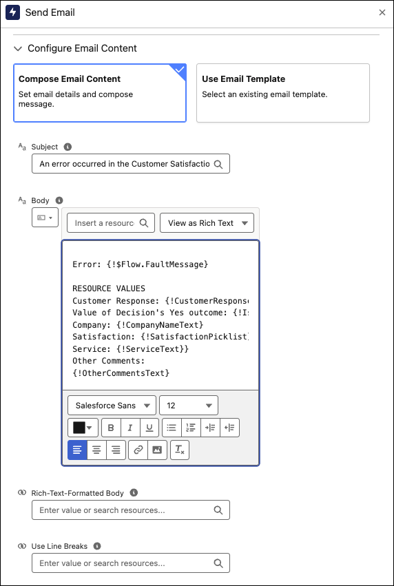Open the Salesforce Sans font dropdown
Viewport: 394px width, 586px height.
tap(112, 406)
